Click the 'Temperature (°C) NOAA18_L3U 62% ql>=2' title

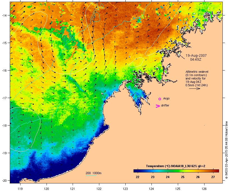click(x=176, y=166)
